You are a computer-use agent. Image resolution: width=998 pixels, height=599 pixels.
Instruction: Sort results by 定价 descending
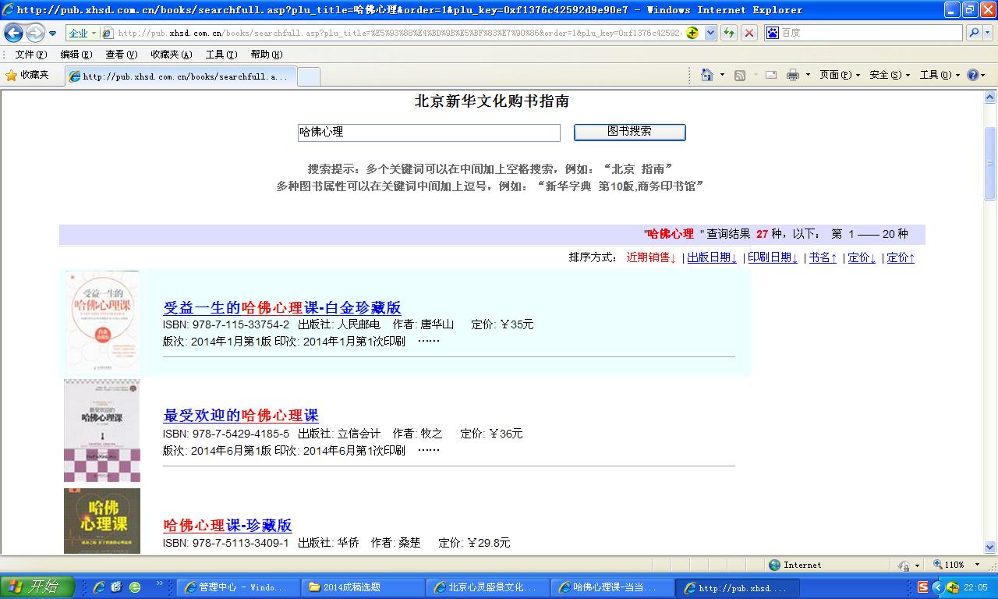point(862,257)
